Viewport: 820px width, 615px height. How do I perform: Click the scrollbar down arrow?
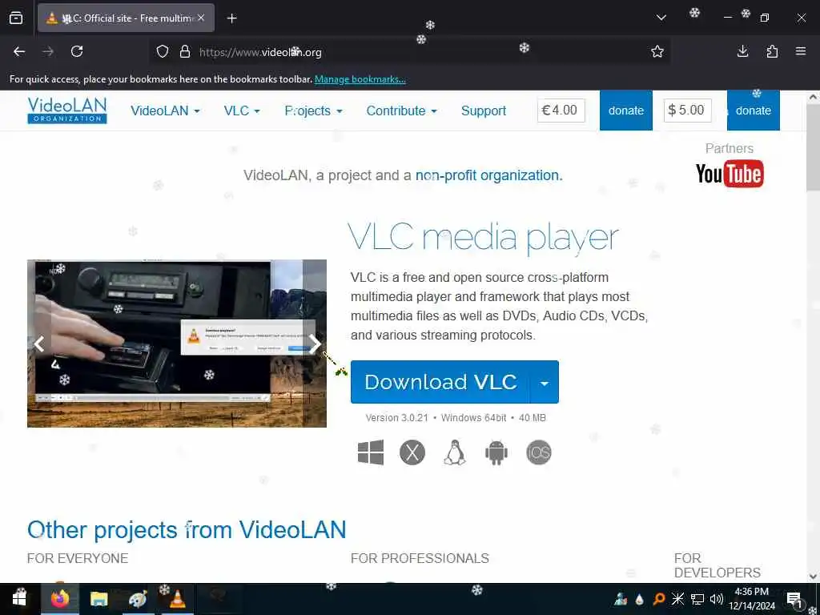pyautogui.click(x=813, y=577)
